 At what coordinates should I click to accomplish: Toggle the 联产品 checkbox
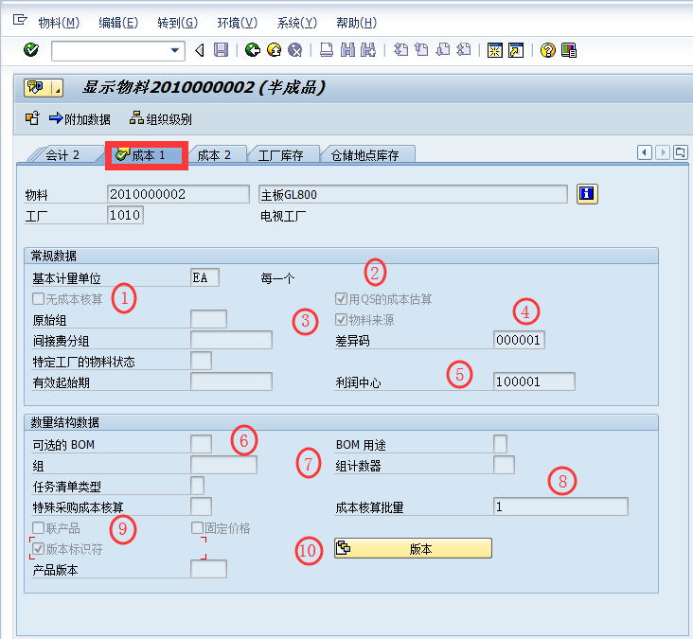[39, 527]
